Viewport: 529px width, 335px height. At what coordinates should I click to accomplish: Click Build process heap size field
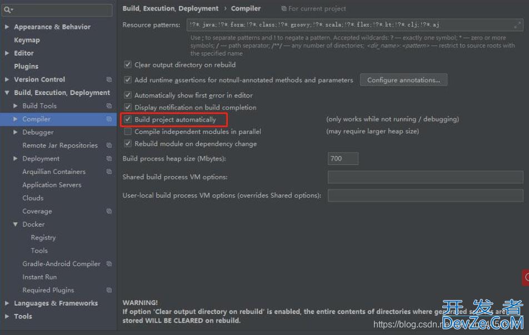343,158
